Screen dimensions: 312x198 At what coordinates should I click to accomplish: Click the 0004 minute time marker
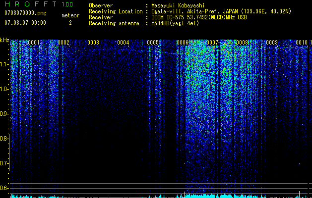(x=123, y=43)
